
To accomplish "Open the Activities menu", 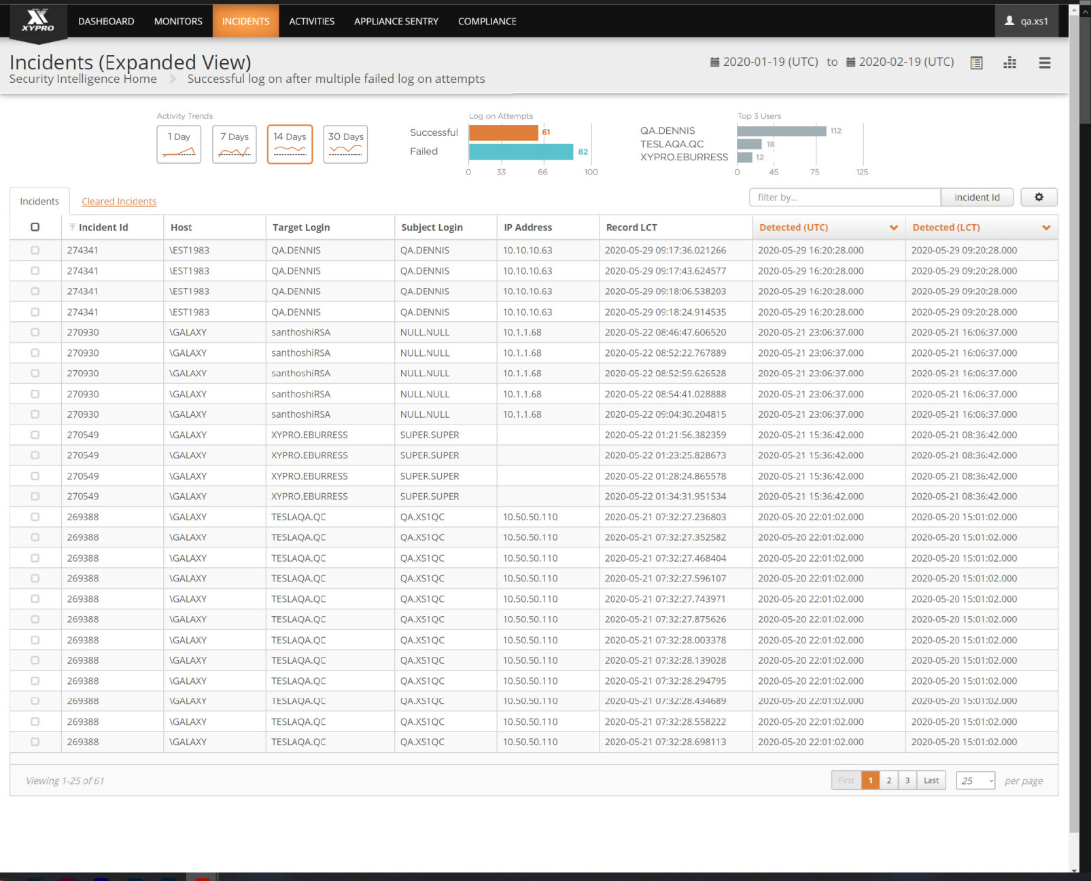I will pyautogui.click(x=311, y=21).
